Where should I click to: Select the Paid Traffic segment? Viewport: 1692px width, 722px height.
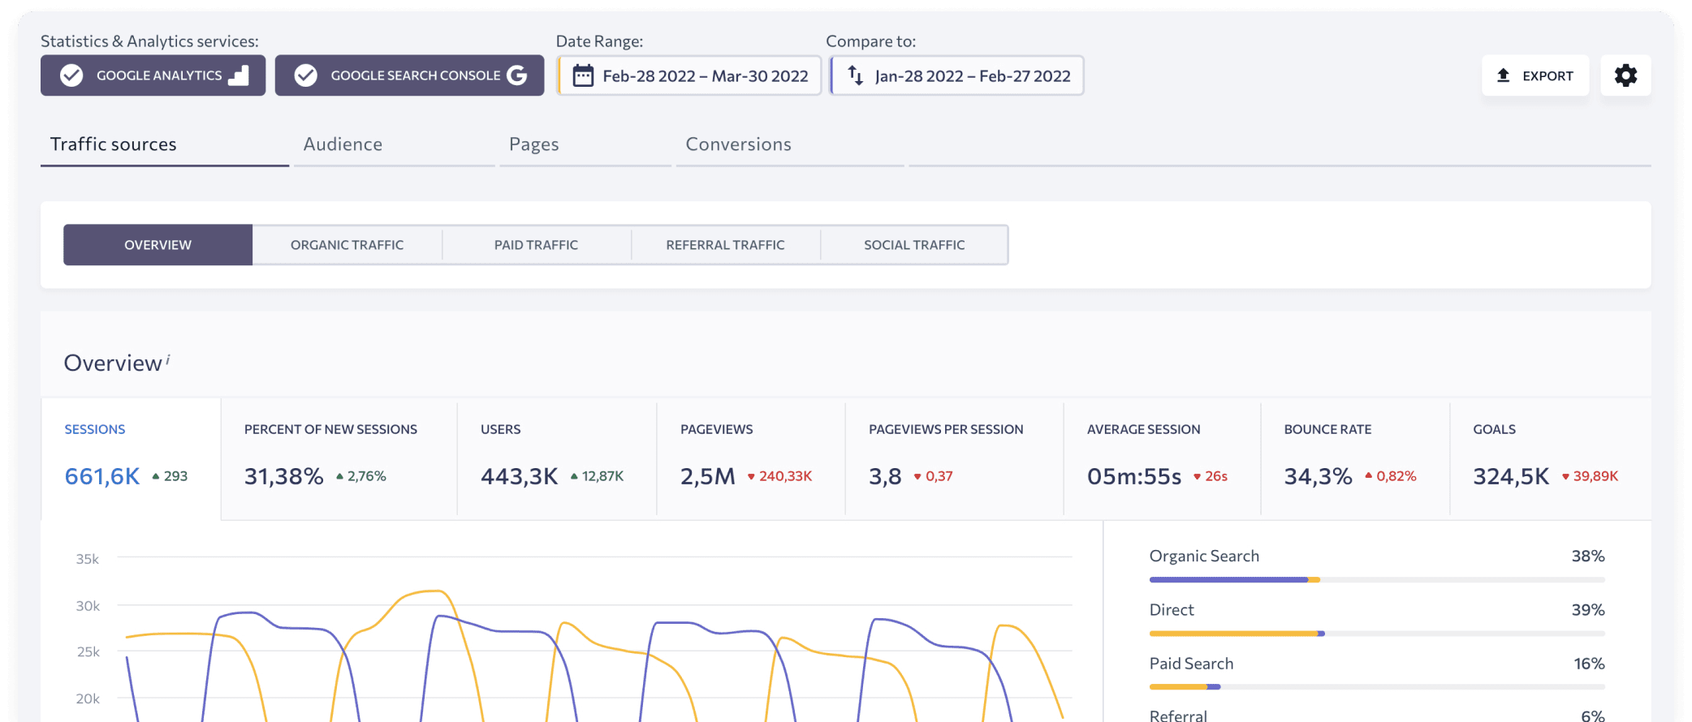coord(537,245)
